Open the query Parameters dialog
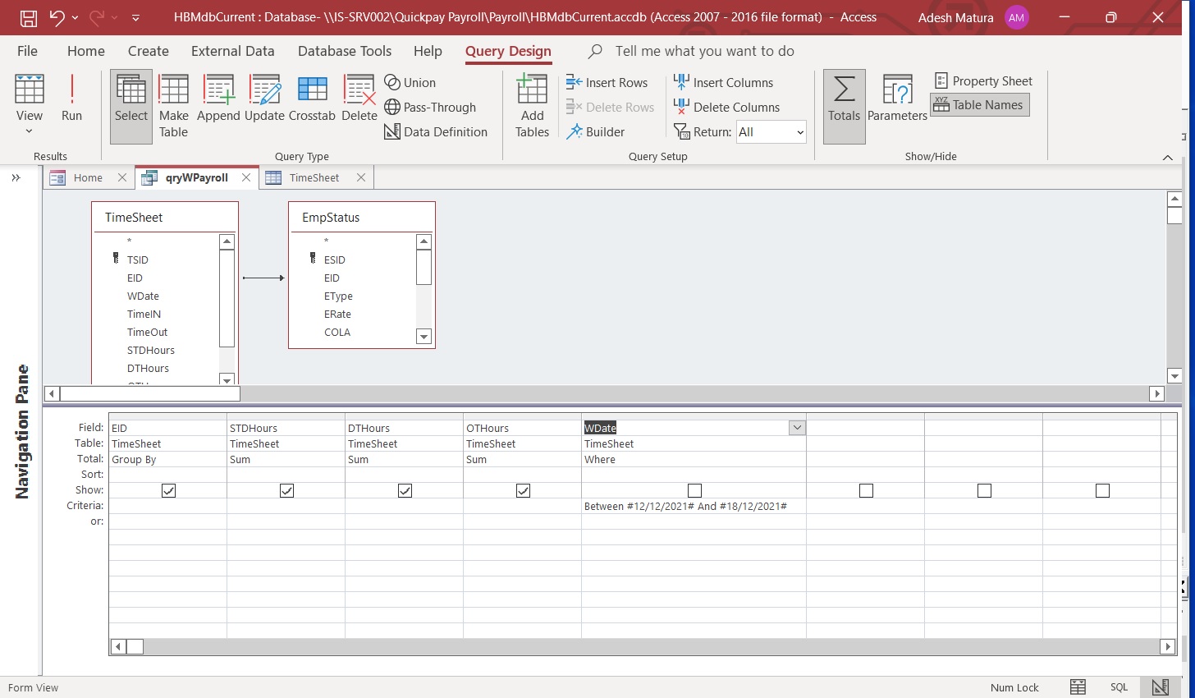This screenshot has height=698, width=1195. coord(897,98)
